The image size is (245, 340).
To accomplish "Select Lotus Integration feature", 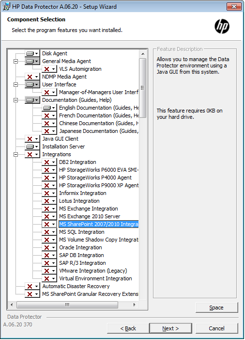I will pyautogui.click(x=79, y=201).
